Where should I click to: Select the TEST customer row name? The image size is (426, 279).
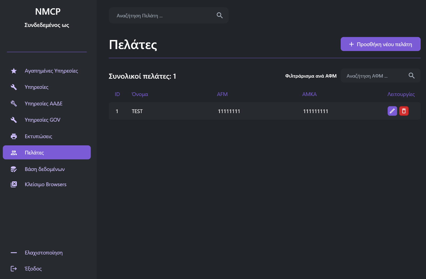coord(137,111)
